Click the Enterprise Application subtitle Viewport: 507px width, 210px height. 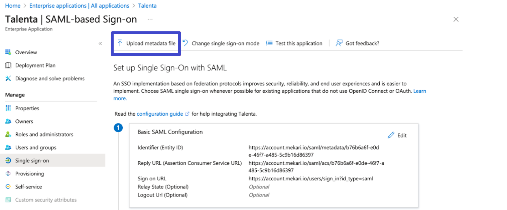29,29
